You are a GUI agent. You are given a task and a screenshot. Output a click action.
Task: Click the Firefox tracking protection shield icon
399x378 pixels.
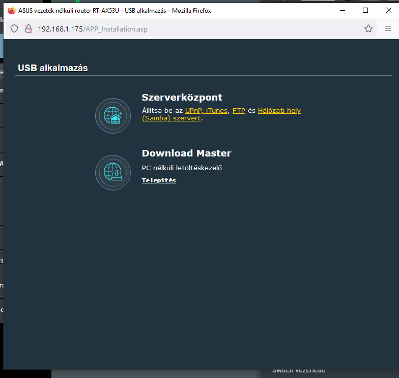(14, 28)
